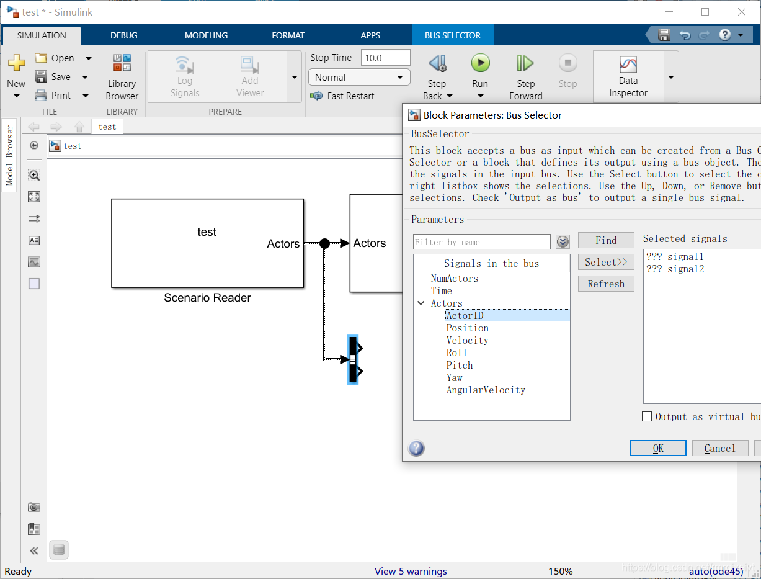Viewport: 761px width, 579px height.
Task: Switch to the MODELING tab
Action: (206, 35)
